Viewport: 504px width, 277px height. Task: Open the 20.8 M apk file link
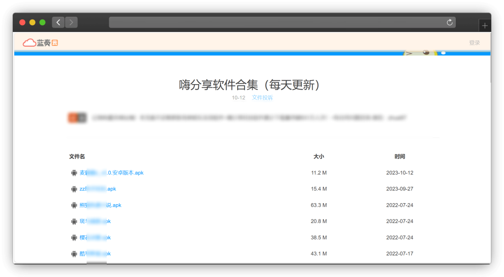[95, 221]
